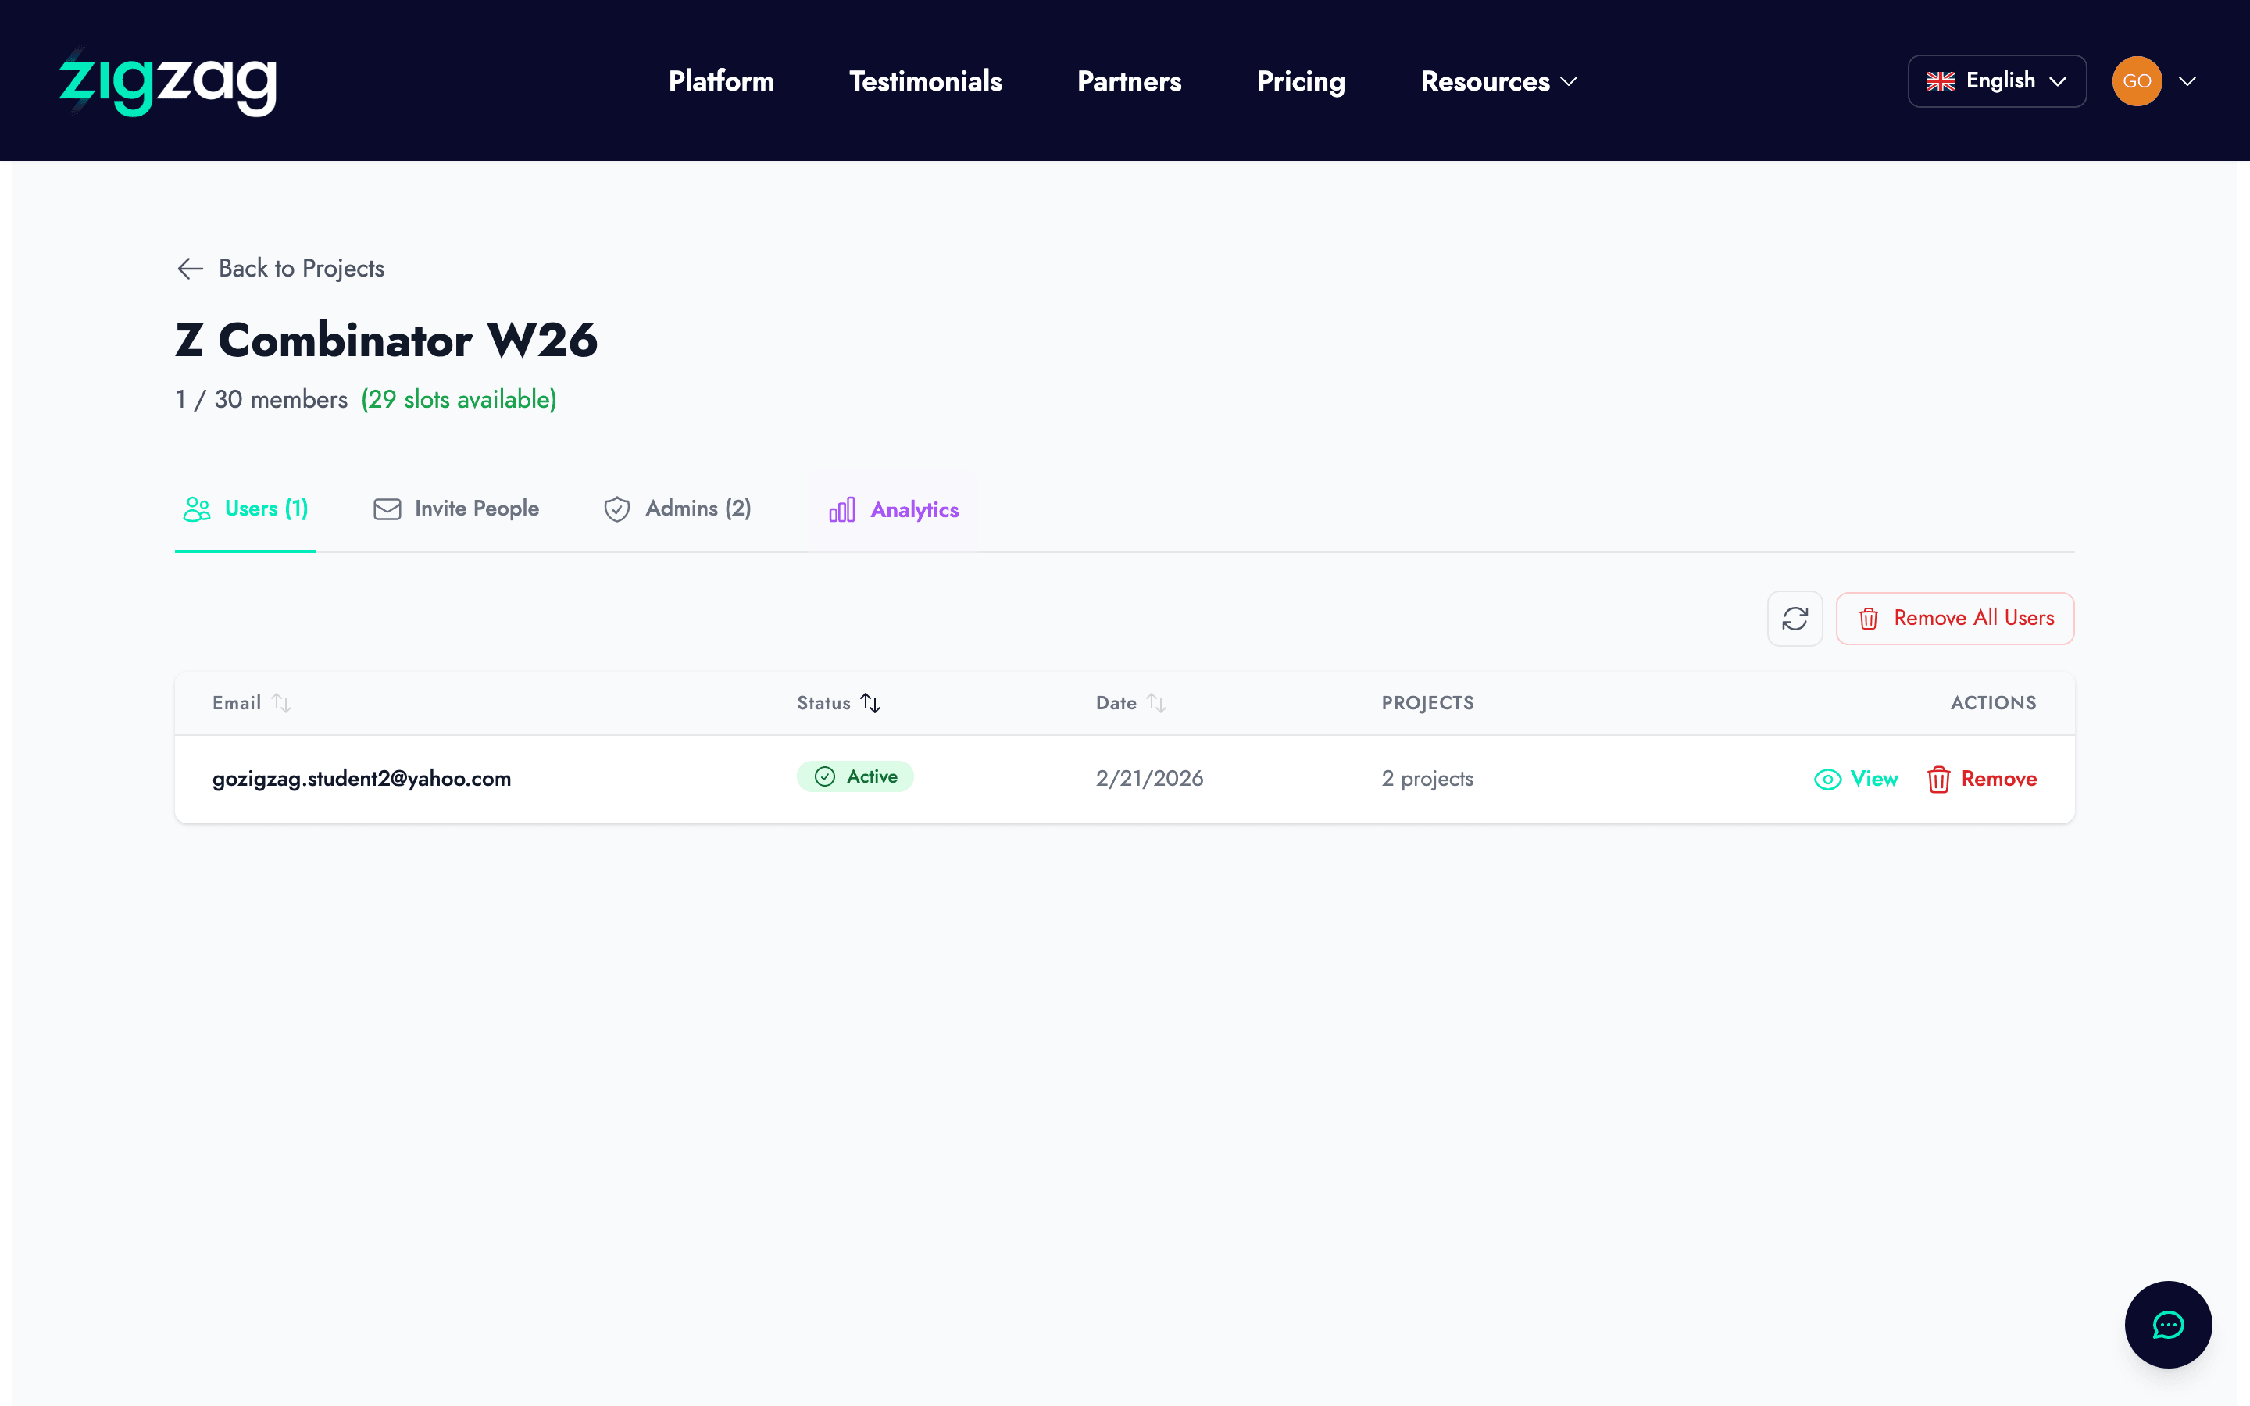2250x1406 pixels.
Task: Open the chat support bubble
Action: [x=2168, y=1324]
